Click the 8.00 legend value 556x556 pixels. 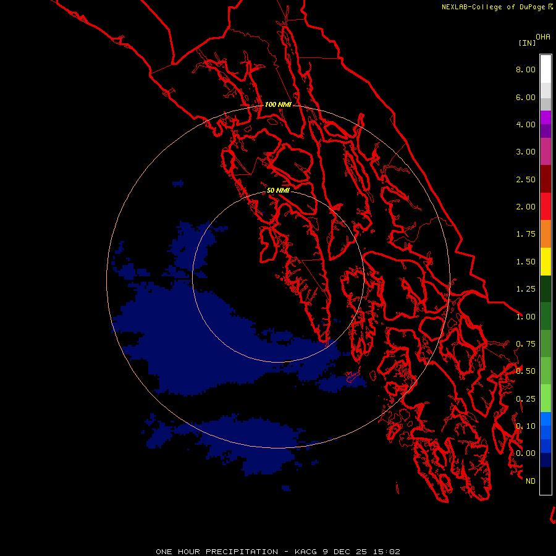coord(526,69)
